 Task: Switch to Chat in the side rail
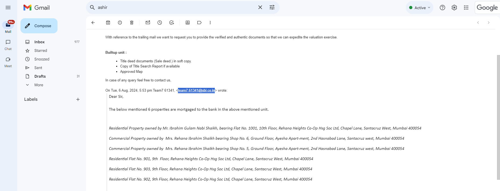[8, 45]
